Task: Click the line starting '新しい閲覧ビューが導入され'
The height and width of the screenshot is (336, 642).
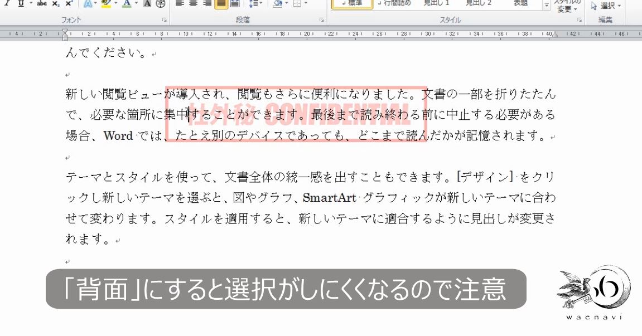Action: tap(310, 94)
